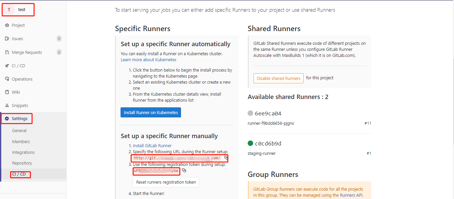Open Merge Requests section
This screenshot has width=454, height=199.
click(27, 53)
